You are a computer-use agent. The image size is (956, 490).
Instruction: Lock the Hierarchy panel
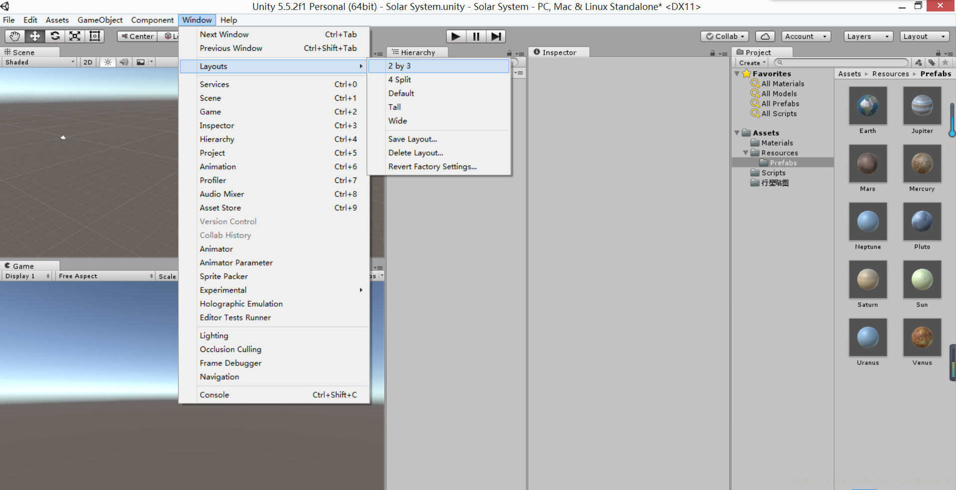pyautogui.click(x=509, y=53)
